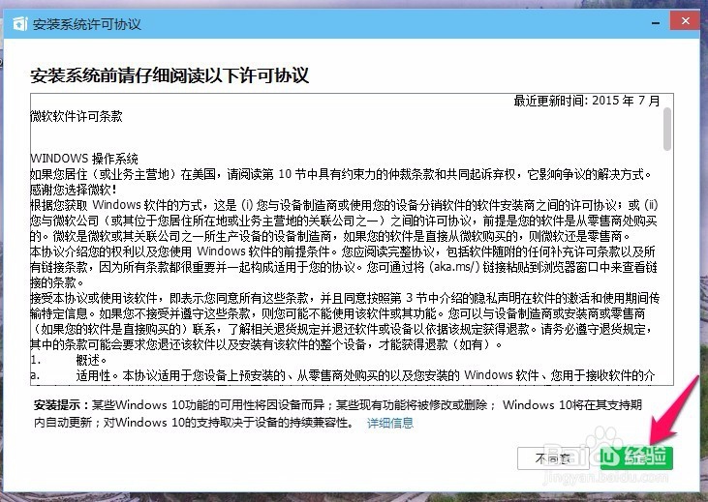The image size is (708, 502).
Task: Click the license text vertical scrollbar thumb
Action: (667, 129)
